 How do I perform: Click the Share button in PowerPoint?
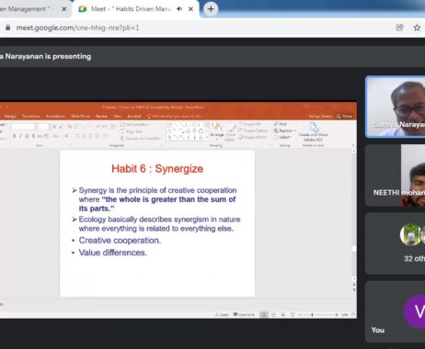(345, 116)
